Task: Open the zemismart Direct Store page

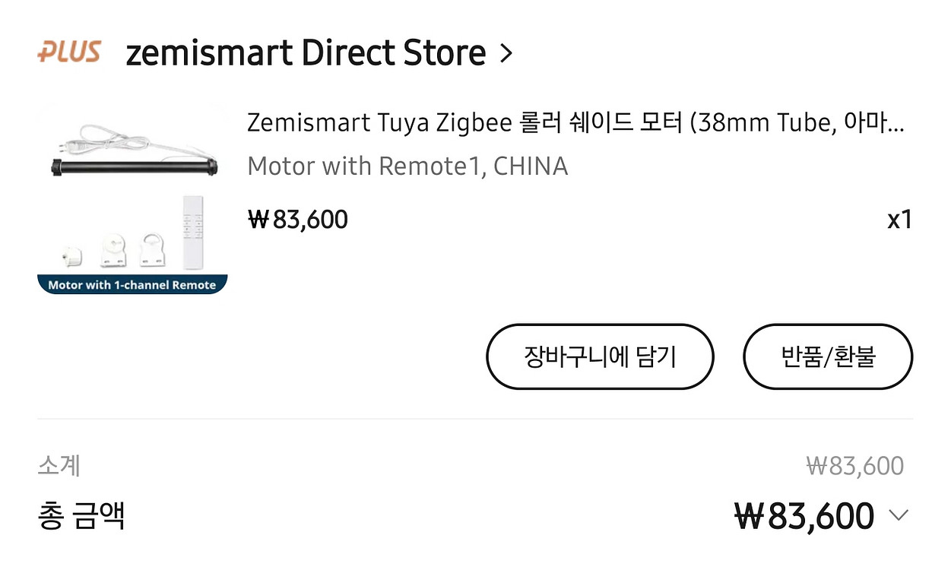Action: click(x=306, y=53)
